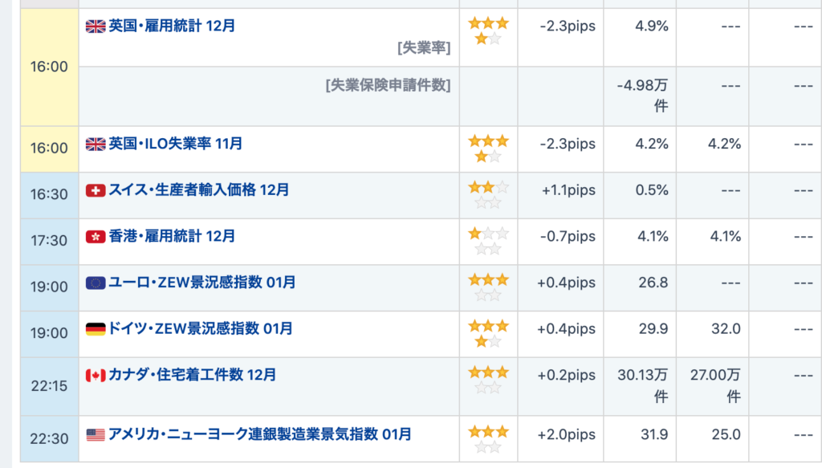Click the 22:30 time cell

[x=49, y=438]
